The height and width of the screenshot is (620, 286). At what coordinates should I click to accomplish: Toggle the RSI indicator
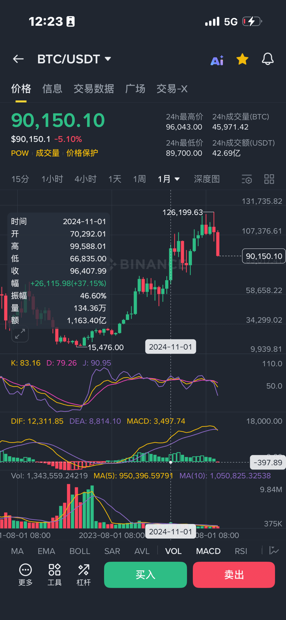pyautogui.click(x=241, y=551)
